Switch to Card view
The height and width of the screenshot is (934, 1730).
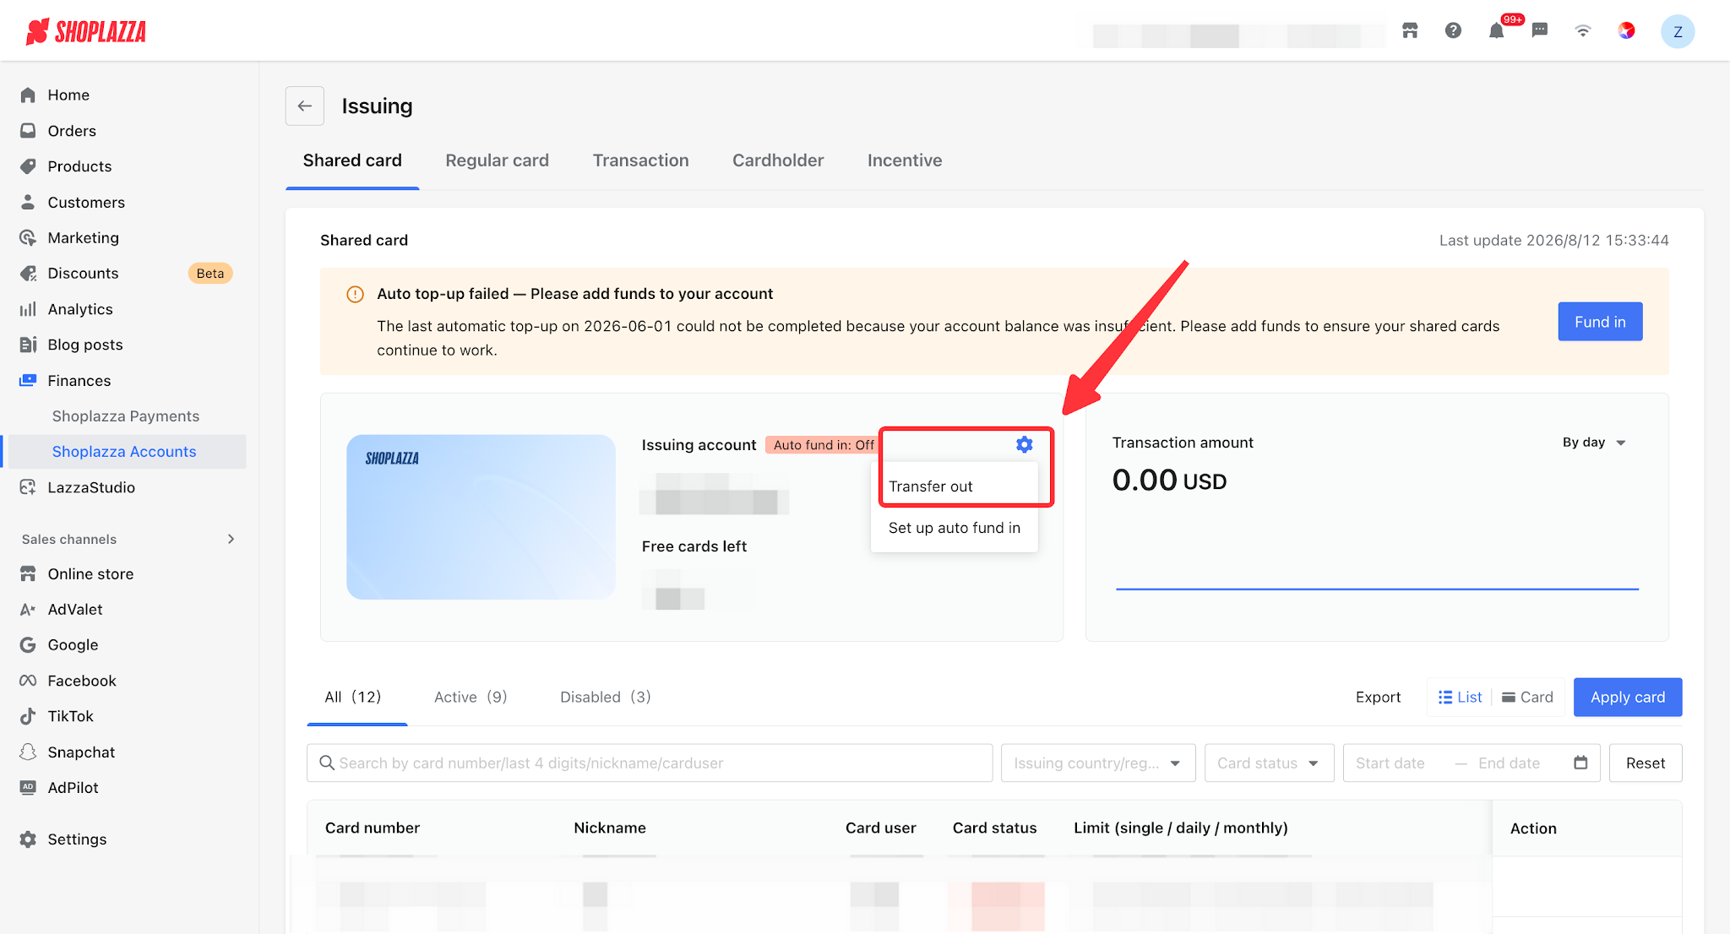1528,697
